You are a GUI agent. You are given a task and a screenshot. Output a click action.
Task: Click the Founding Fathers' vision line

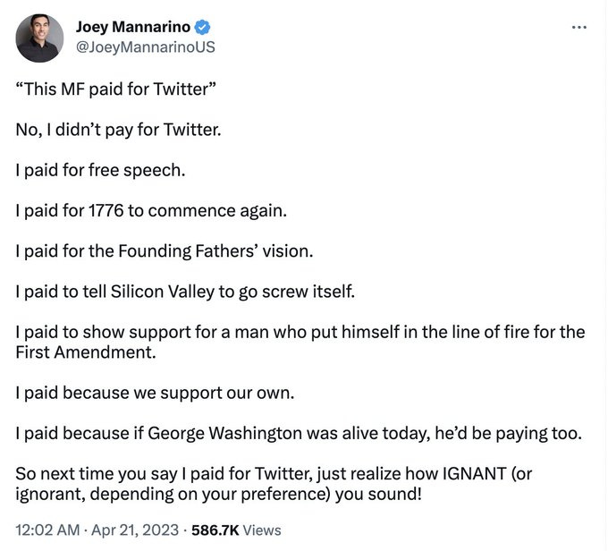click(165, 251)
